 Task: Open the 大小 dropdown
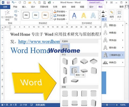coord(119,15)
